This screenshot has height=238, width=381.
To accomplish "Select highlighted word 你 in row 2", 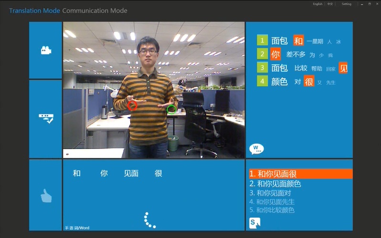I will tap(276, 54).
